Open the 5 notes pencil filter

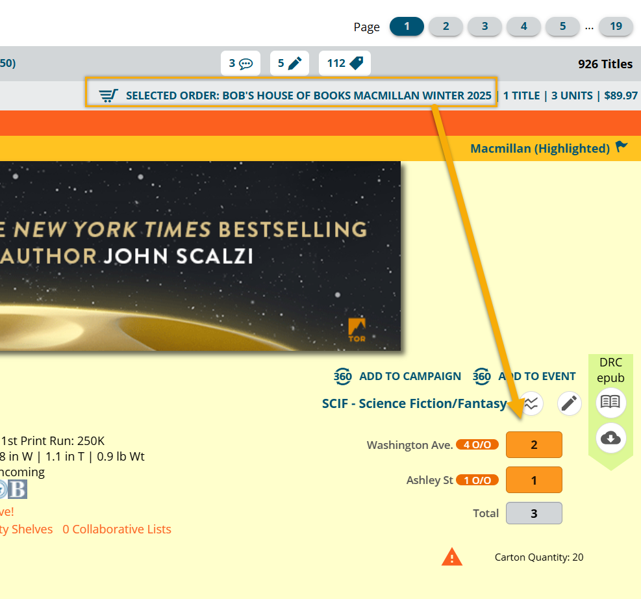[290, 64]
